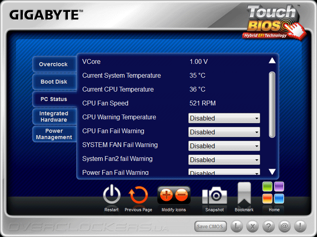Click the CPU Warning Temperature label
The image size is (317, 237).
pos(119,117)
